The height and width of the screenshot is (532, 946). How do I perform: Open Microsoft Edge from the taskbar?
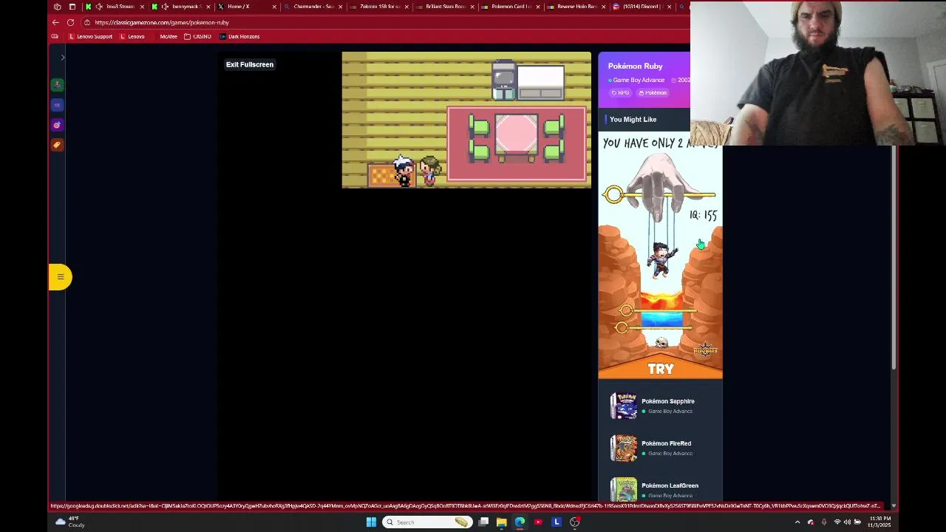tap(520, 522)
